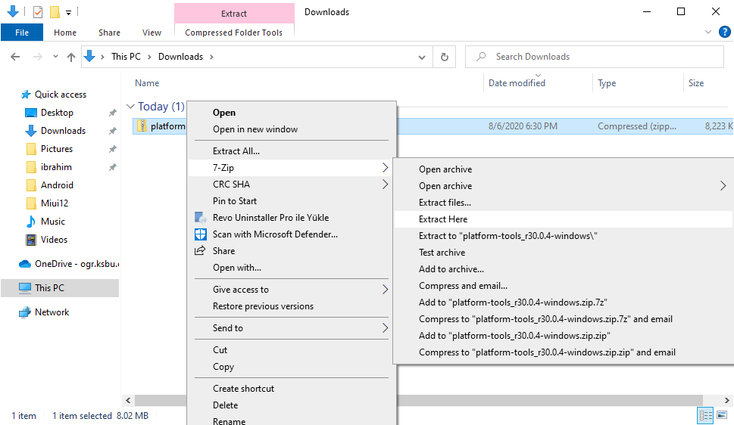Click the pin icon next to Desktop
This screenshot has width=734, height=425.
coord(112,113)
